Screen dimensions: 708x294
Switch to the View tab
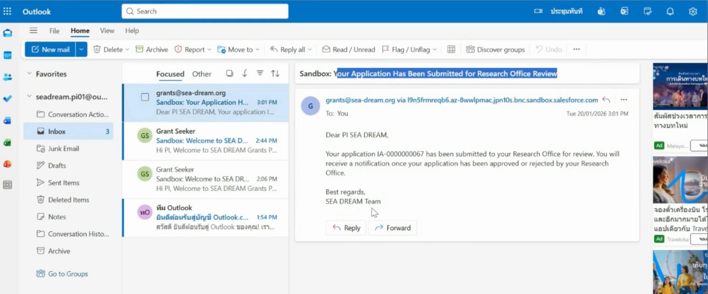coord(107,30)
